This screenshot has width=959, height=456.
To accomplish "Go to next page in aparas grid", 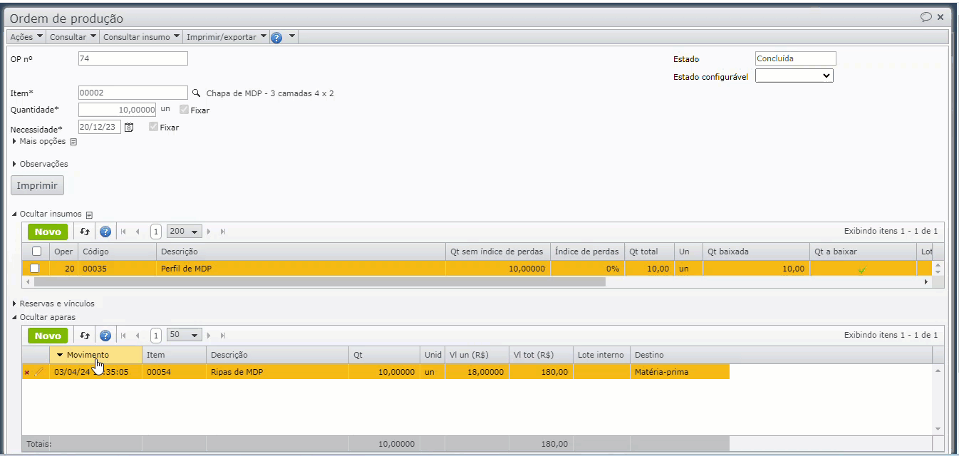I will point(209,336).
